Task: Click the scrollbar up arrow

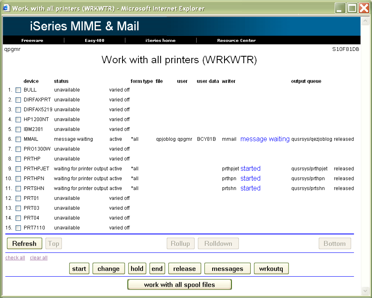Action: [x=365, y=21]
